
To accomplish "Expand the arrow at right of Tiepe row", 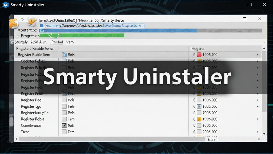I will point(258,132).
